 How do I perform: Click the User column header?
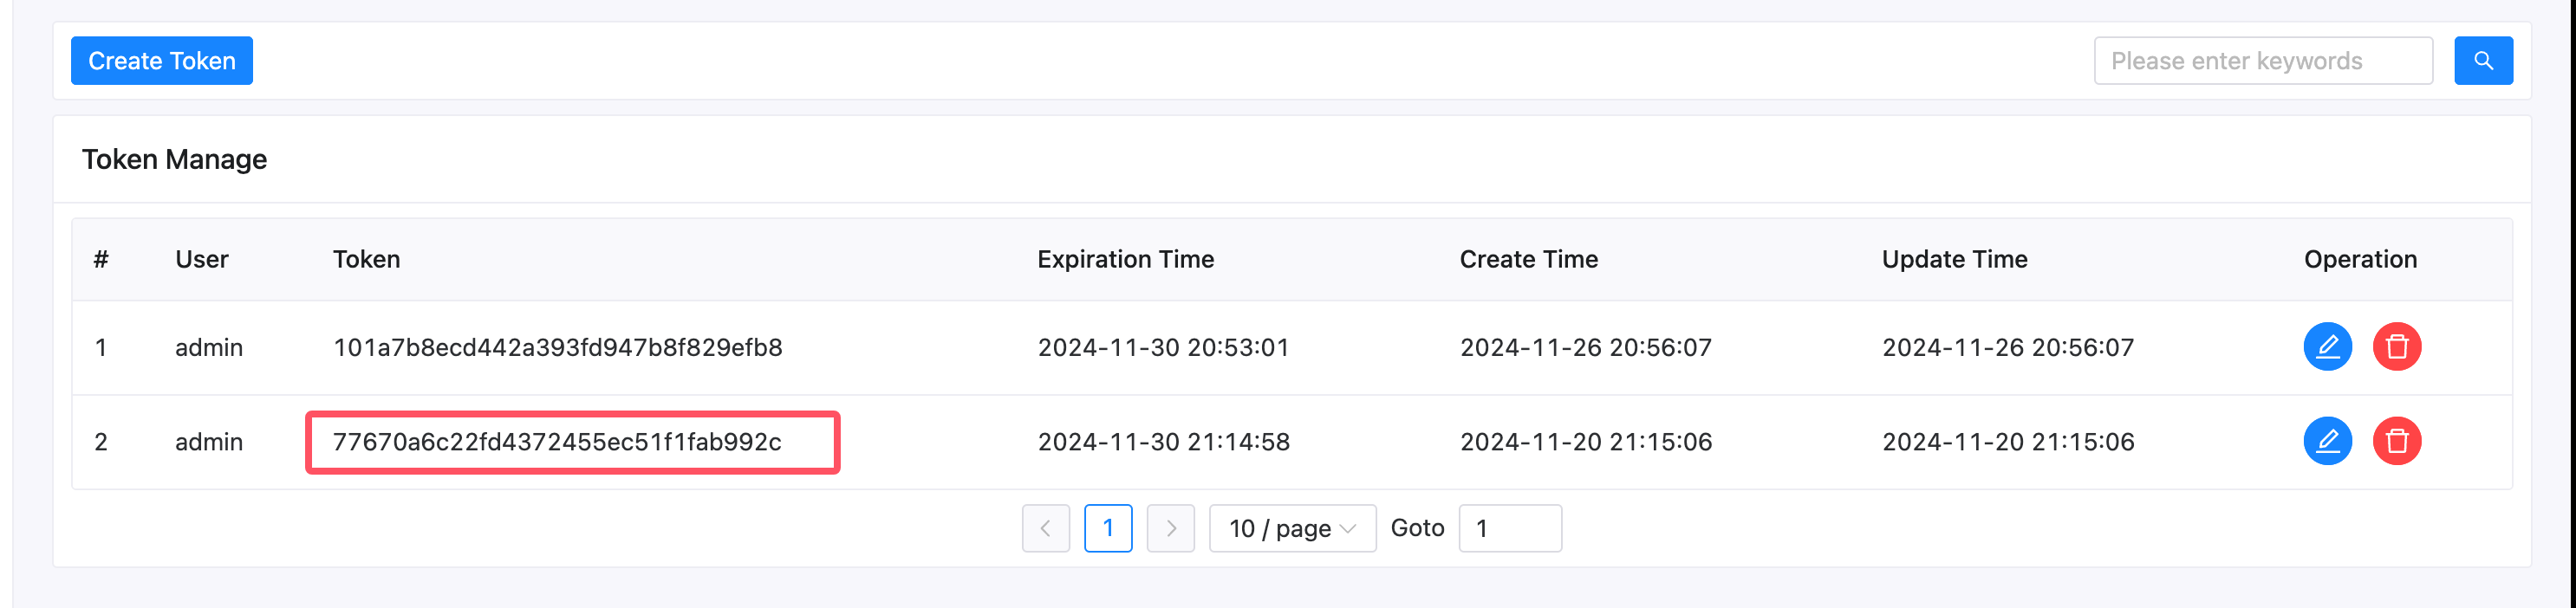[201, 259]
